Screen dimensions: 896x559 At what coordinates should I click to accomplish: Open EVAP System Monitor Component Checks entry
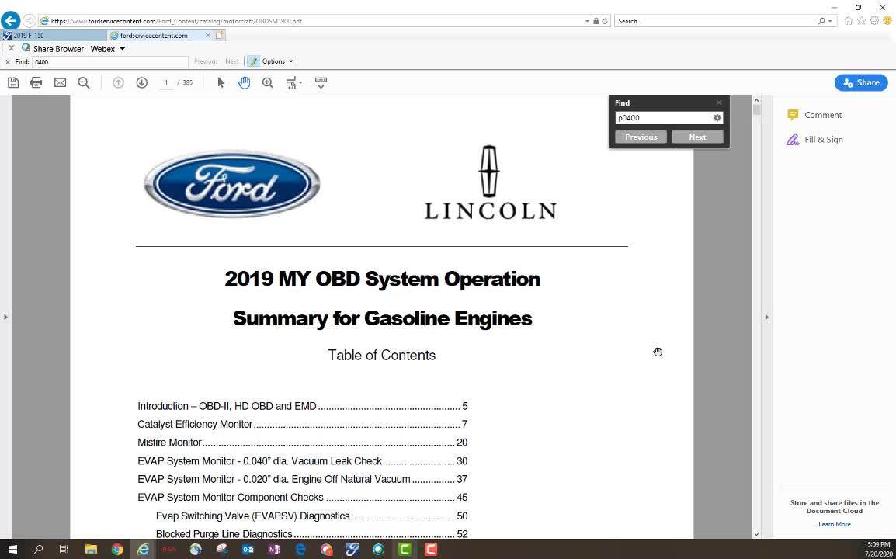(x=302, y=497)
